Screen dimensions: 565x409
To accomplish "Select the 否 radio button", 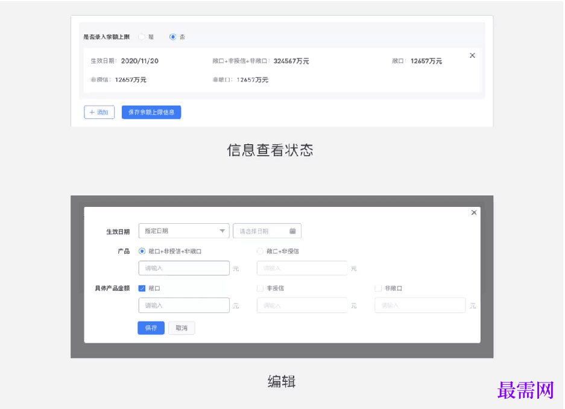I will 173,37.
